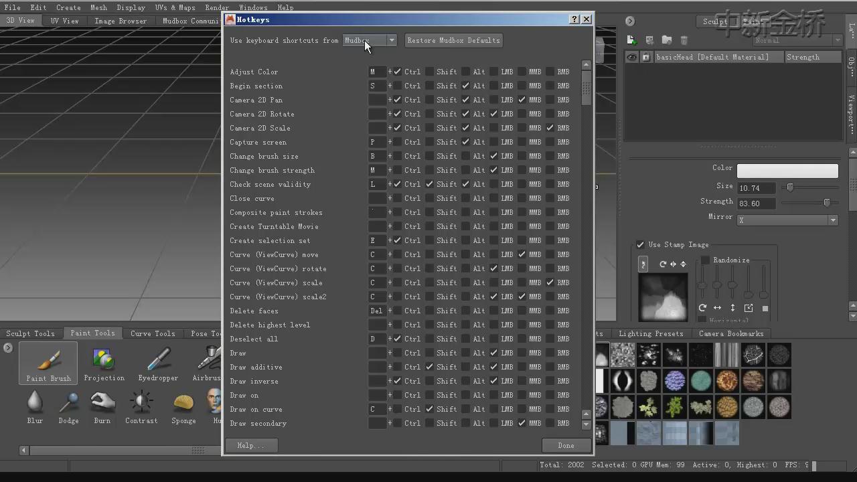The height and width of the screenshot is (482, 857).
Task: Switch to UV View tab
Action: pos(64,21)
